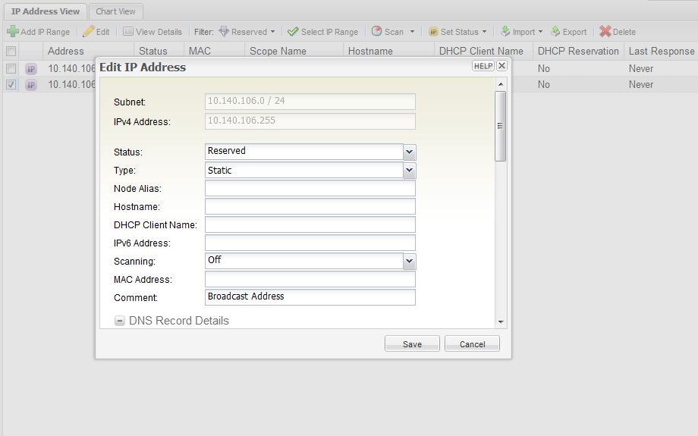Screen dimensions: 698x436
Task: Switch to the IP Address View tab
Action: [x=46, y=11]
